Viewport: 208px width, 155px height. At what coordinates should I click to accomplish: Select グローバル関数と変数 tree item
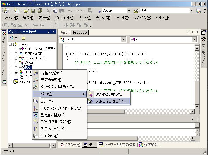[40, 49]
